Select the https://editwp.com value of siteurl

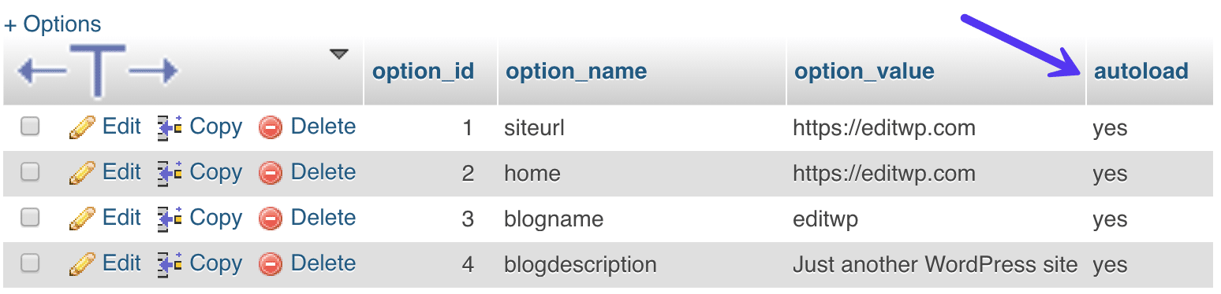(884, 127)
